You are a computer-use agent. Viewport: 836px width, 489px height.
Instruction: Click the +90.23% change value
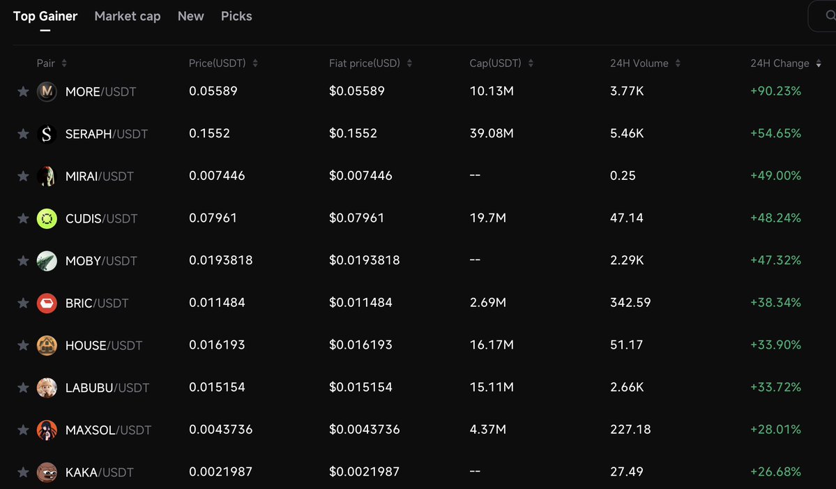(x=776, y=91)
